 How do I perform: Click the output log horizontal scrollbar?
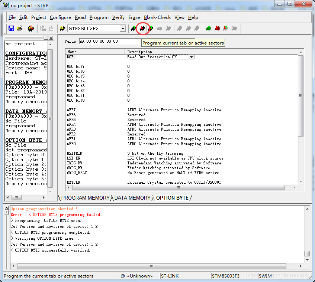coord(152,266)
